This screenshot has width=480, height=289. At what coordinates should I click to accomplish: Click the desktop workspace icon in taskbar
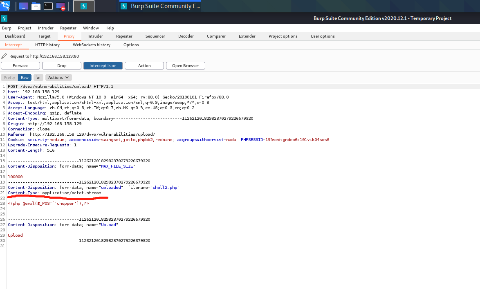click(x=24, y=6)
